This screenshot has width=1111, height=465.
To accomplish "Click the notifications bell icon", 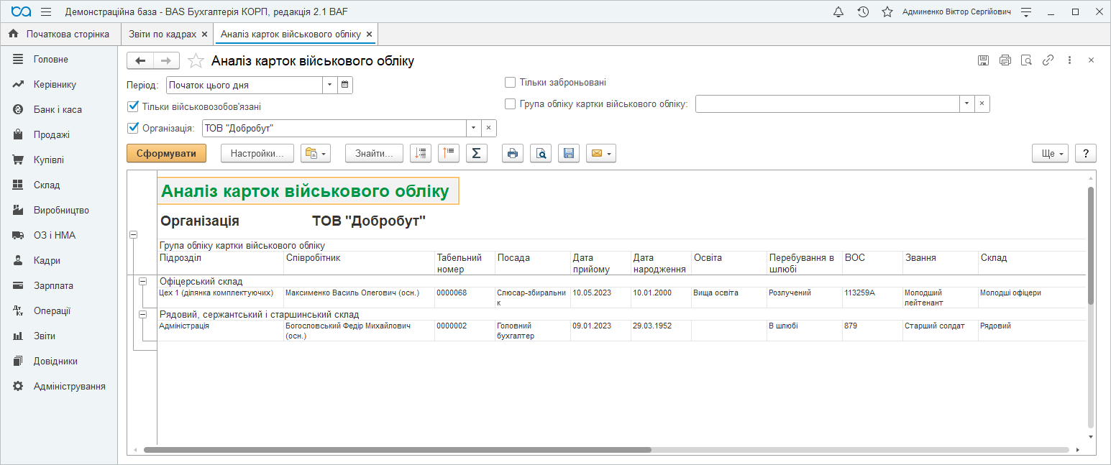I will tap(838, 12).
